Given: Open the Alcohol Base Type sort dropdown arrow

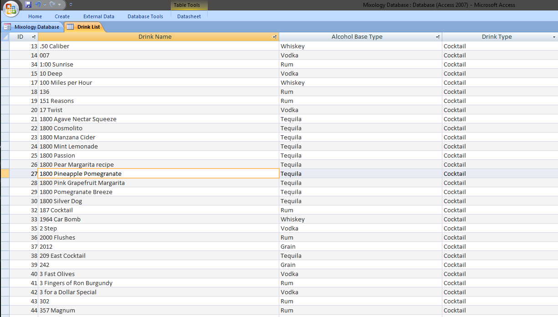Looking at the screenshot, I should (437, 37).
